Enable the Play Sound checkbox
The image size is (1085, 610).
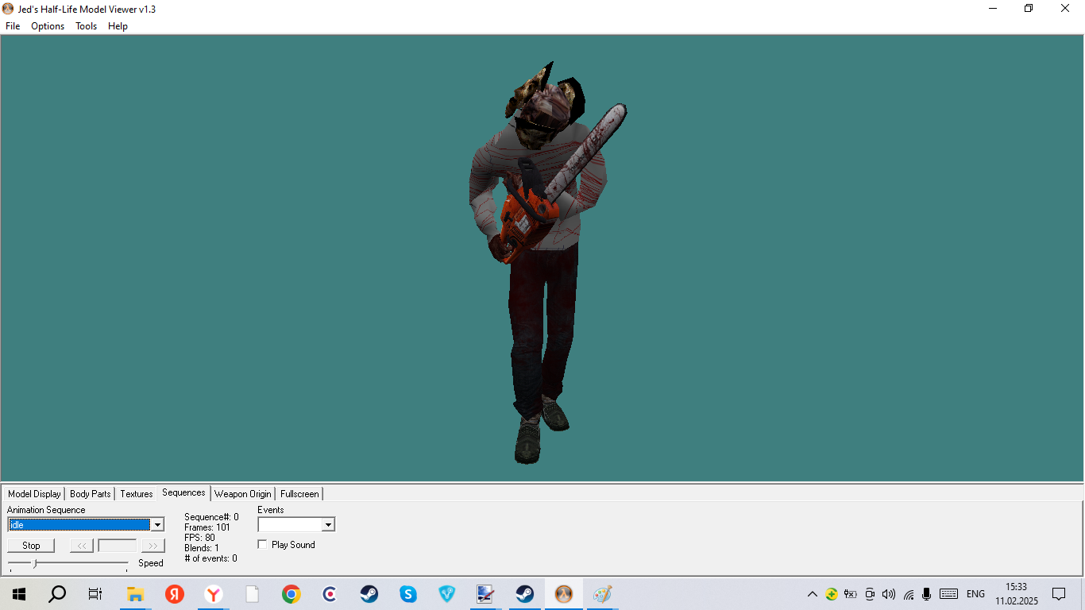[263, 545]
